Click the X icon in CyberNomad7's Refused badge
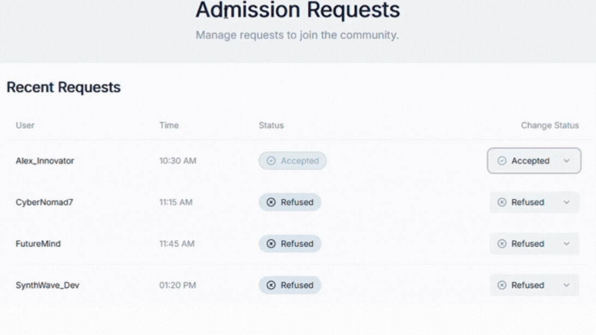 click(271, 202)
